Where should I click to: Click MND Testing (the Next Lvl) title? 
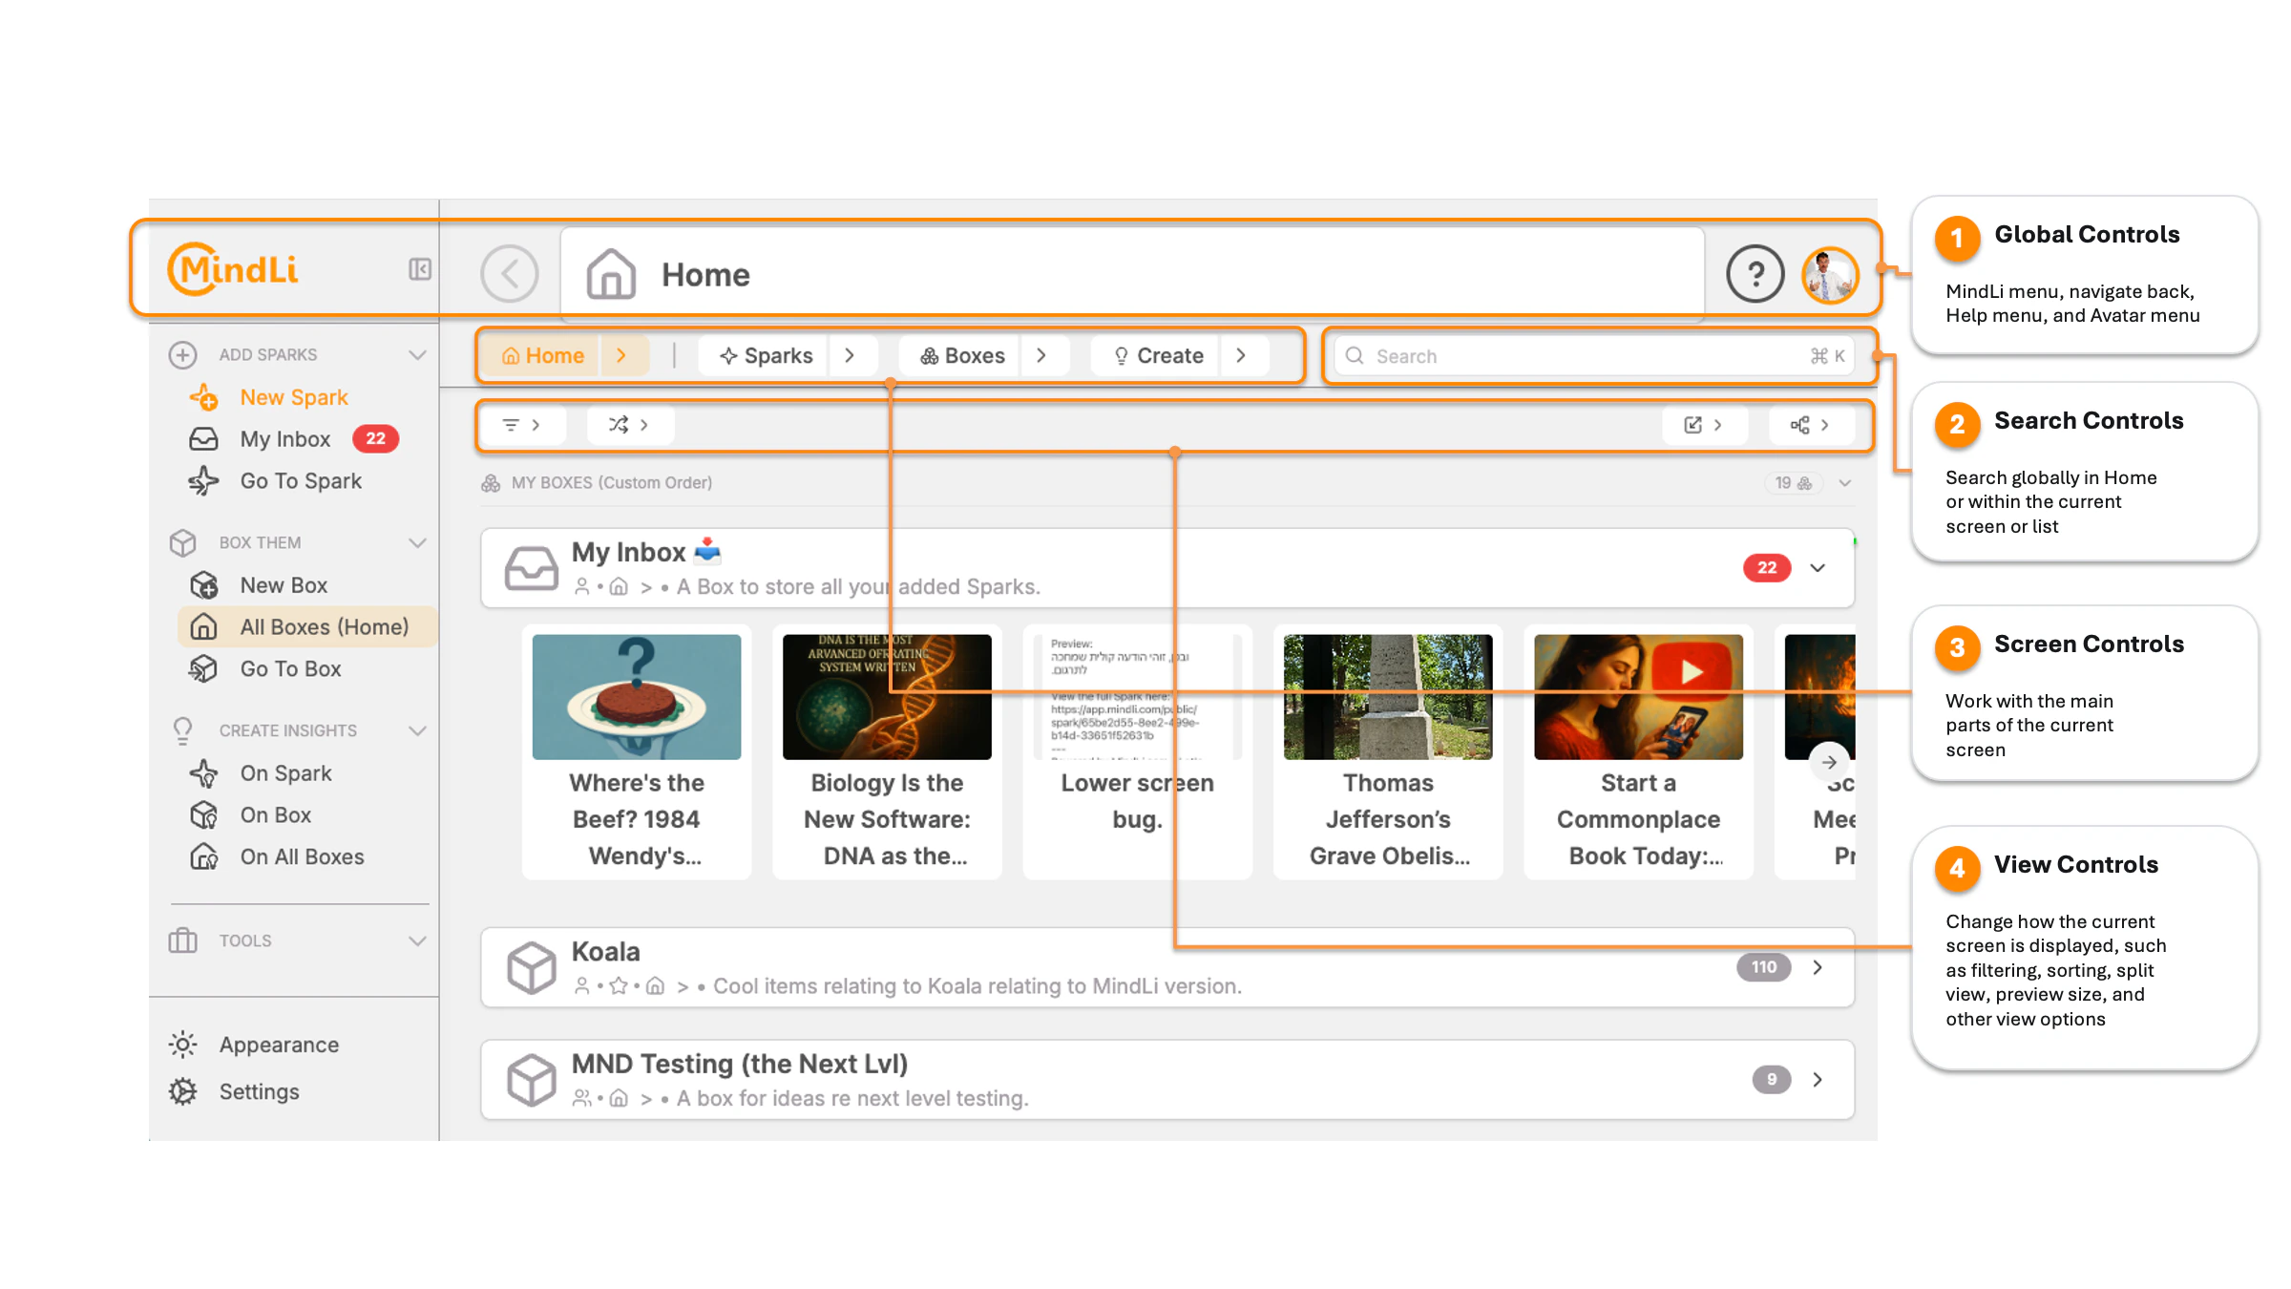pos(740,1064)
